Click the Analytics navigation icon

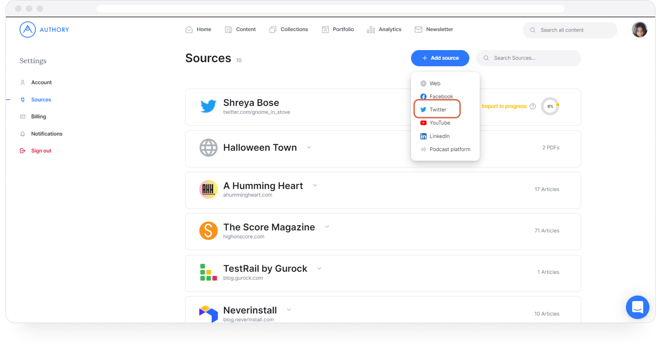click(x=369, y=30)
